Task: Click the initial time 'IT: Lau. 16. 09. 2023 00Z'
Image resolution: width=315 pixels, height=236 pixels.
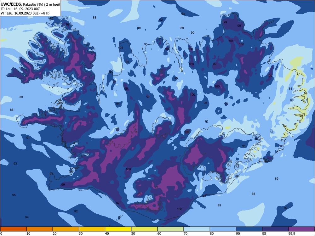Action: (20, 9)
